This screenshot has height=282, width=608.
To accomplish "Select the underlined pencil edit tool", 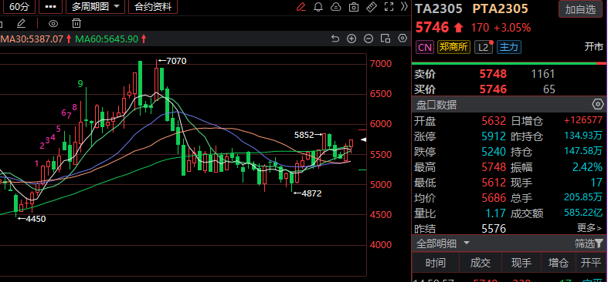I will click(21, 24).
